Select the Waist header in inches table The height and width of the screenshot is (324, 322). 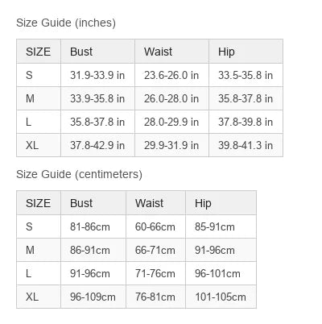pyautogui.click(x=171, y=52)
